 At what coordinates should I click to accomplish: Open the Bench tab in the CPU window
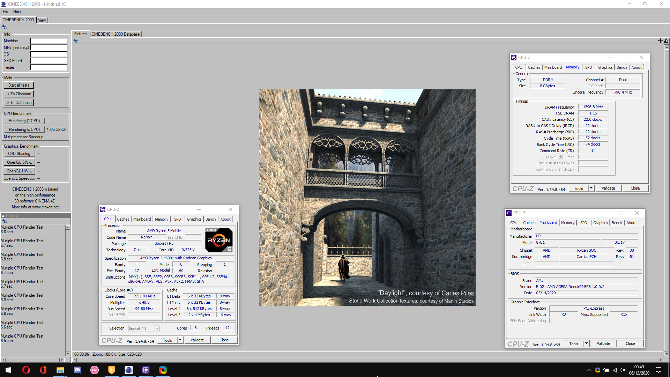coord(210,219)
